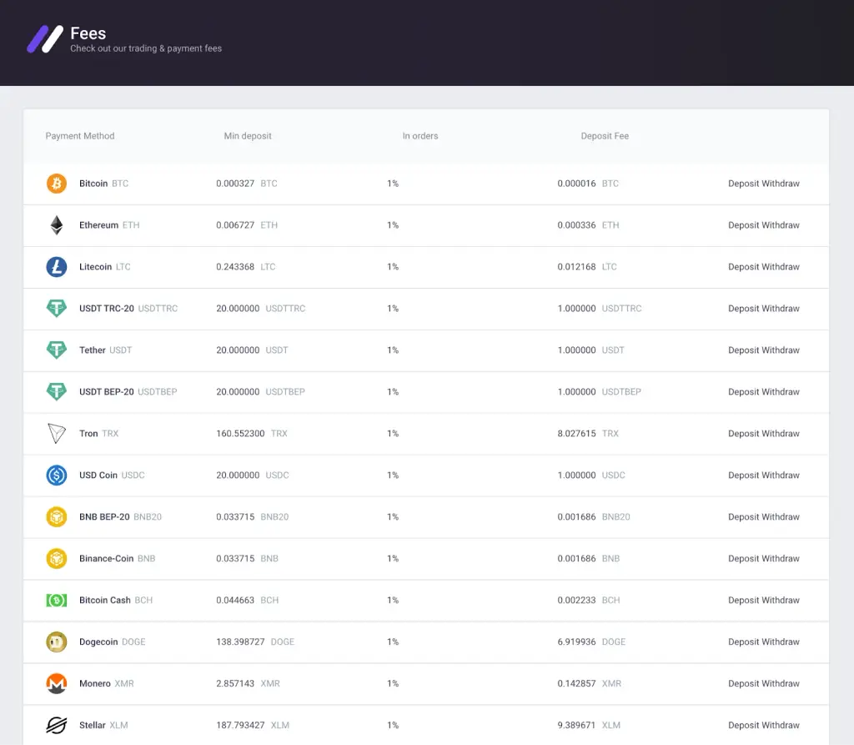Image resolution: width=854 pixels, height=745 pixels.
Task: Select the Bitcoin BTC name label
Action: (x=104, y=183)
